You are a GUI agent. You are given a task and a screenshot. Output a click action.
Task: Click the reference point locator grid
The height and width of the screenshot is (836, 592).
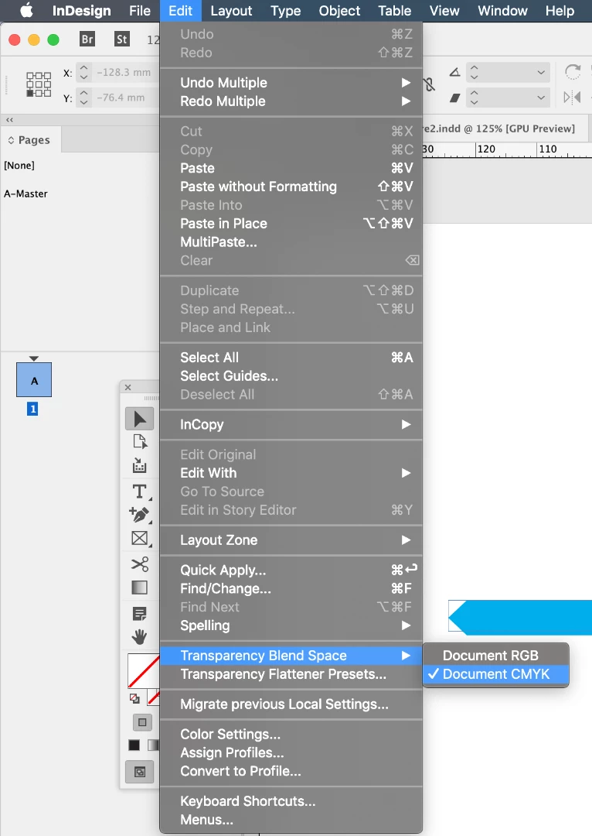pos(39,85)
